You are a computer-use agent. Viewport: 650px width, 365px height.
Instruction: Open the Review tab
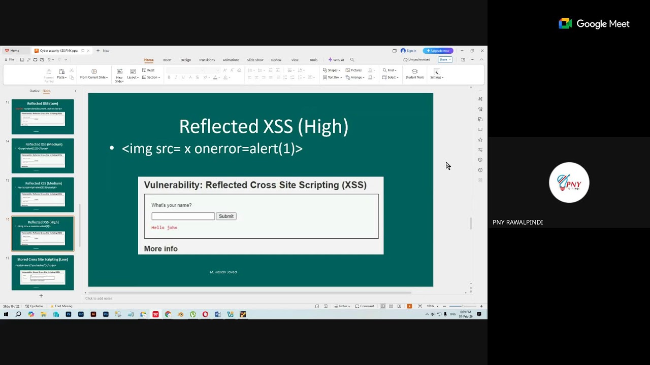tap(276, 60)
